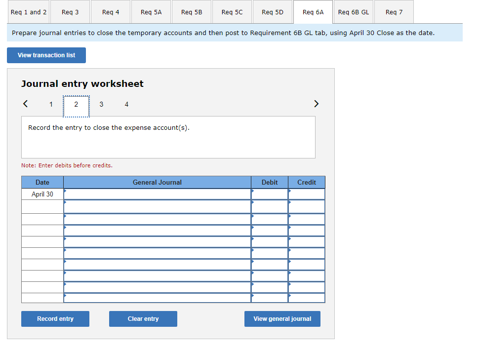Select journal entry worksheet page 3

101,104
